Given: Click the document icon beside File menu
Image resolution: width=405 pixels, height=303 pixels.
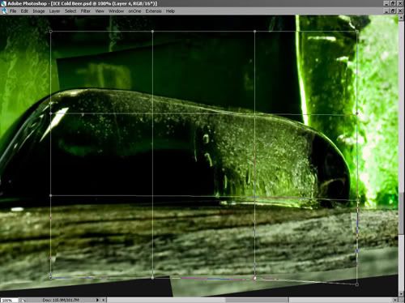Looking at the screenshot, I should pos(4,11).
